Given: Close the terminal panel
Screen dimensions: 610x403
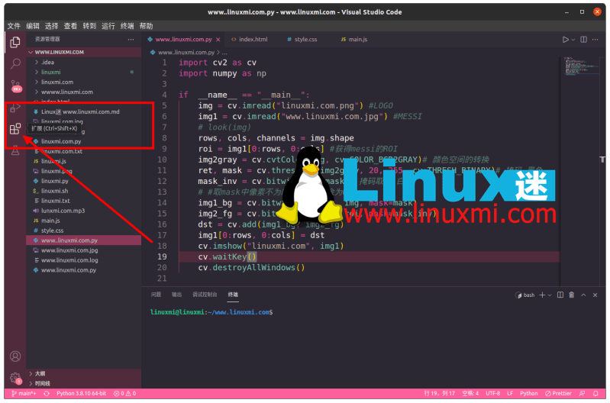Looking at the screenshot, I should coord(595,295).
